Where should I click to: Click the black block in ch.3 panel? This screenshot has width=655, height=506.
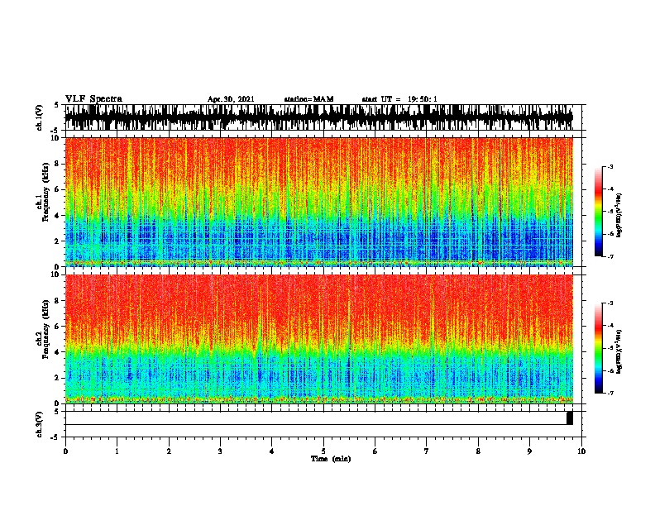click(x=570, y=418)
